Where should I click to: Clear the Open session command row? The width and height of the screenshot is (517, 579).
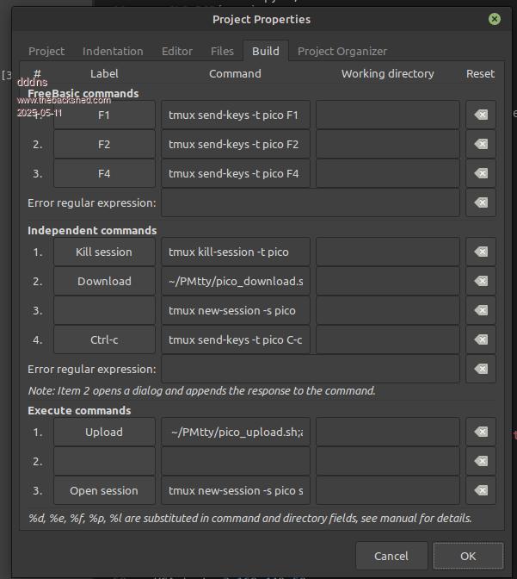coord(481,490)
